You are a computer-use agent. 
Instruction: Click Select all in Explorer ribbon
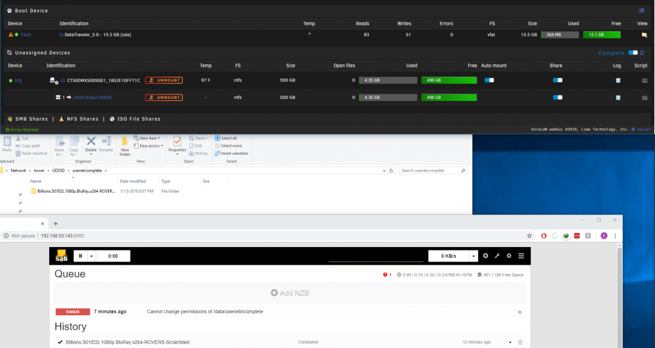tap(225, 138)
